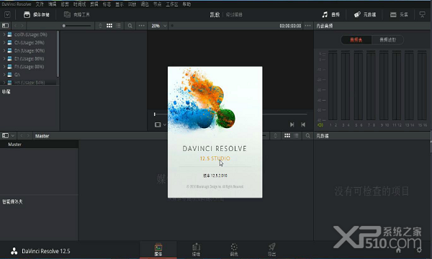Screen dimensions: 432x259
Task: Open the Timeline menu
Action: pyautogui.click(x=80, y=4)
